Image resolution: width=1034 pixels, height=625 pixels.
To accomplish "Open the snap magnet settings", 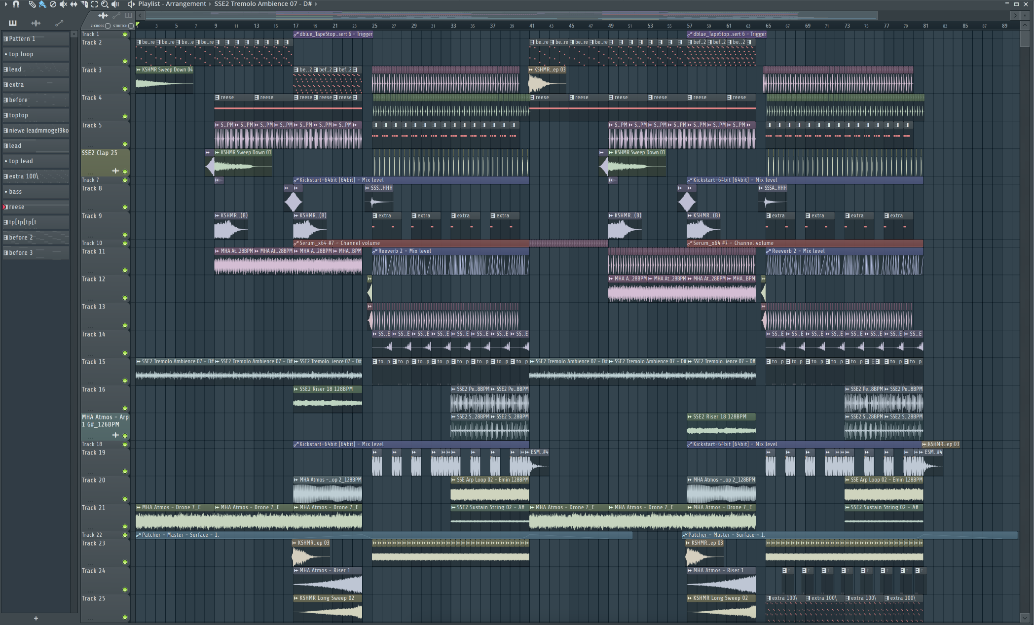I will pos(16,4).
